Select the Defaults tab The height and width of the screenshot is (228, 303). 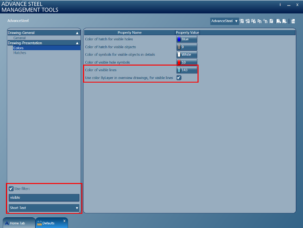52,223
